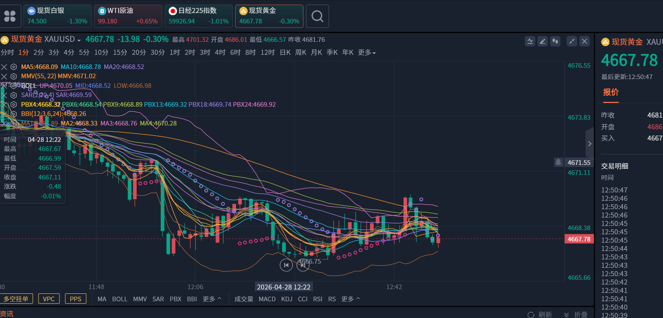663x318 pixels.
Task: Open the search magnifier in top bar
Action: [317, 16]
